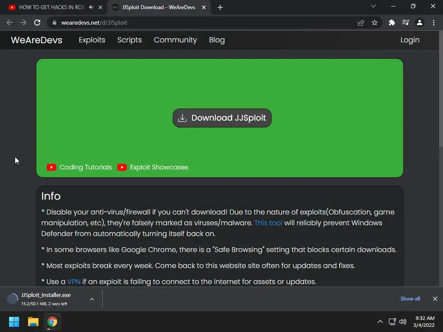Follow the VPN hyperlink
The height and width of the screenshot is (332, 443).
tap(74, 282)
